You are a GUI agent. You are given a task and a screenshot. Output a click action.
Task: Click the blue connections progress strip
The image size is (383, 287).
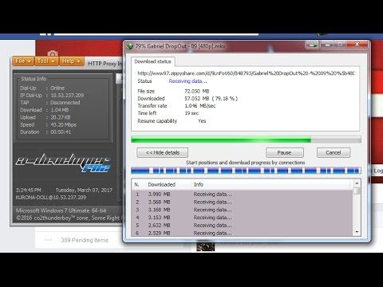pyautogui.click(x=246, y=171)
